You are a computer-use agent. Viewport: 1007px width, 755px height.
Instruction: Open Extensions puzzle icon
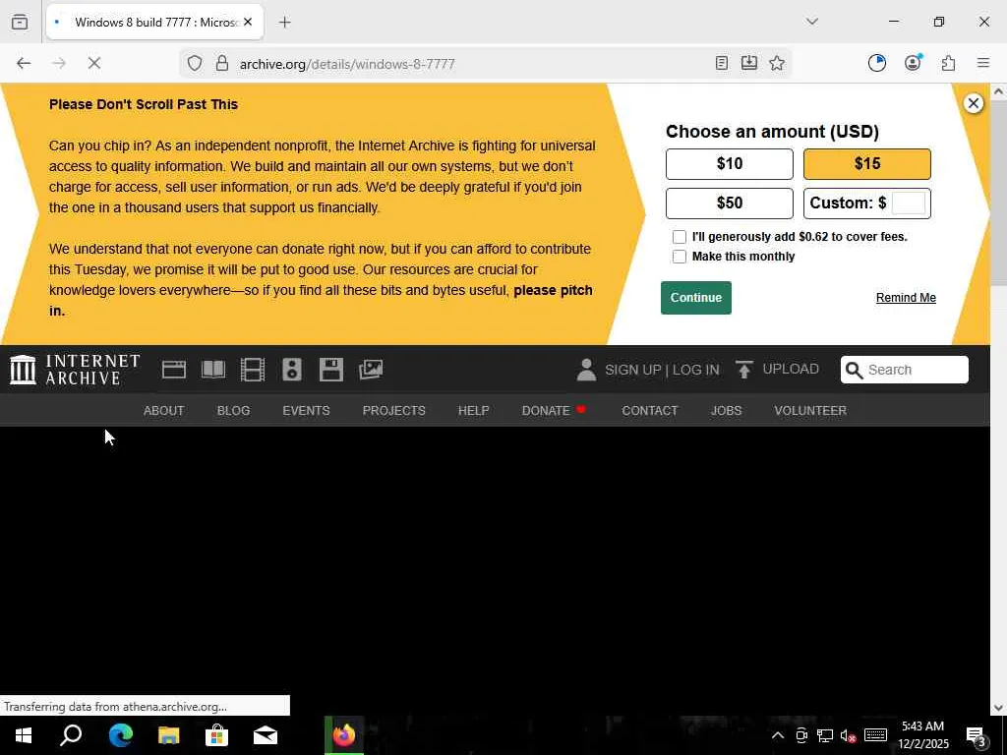point(948,63)
